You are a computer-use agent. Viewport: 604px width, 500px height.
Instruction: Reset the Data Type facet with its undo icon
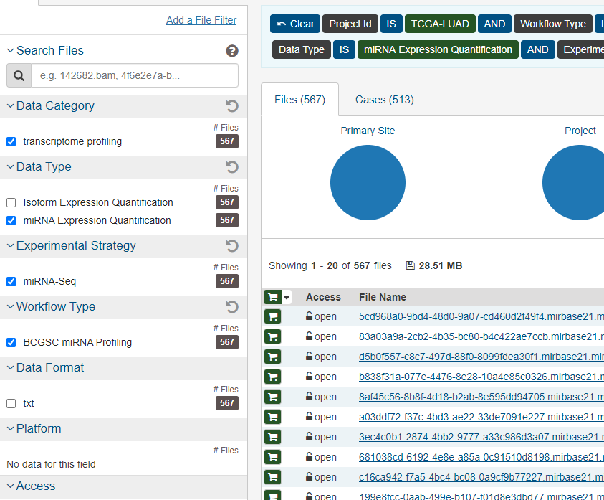(232, 166)
